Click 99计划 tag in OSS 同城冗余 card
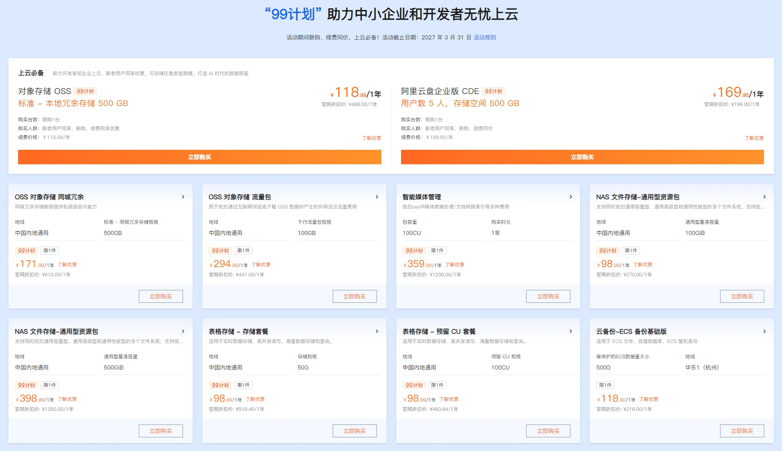Viewport: 782px width, 451px height. pos(26,251)
